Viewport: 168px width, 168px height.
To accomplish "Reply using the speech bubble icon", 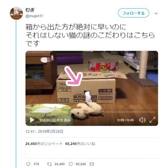I will tap(28, 164).
